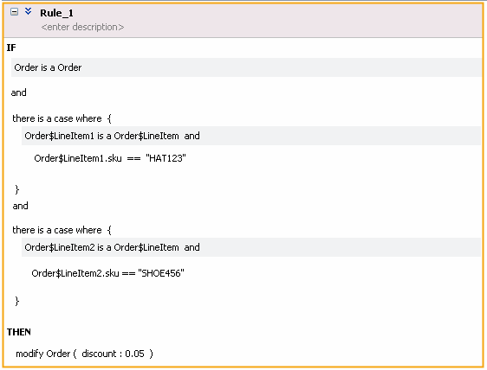
Task: Click the second 'there is a case where' clause
Action: pyautogui.click(x=57, y=230)
